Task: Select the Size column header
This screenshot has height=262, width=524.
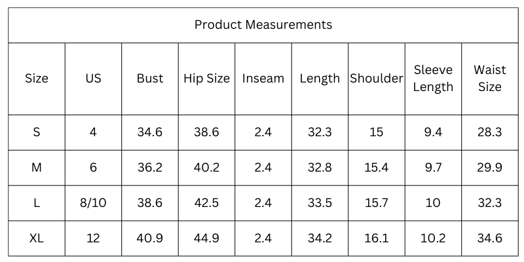Action: point(37,79)
